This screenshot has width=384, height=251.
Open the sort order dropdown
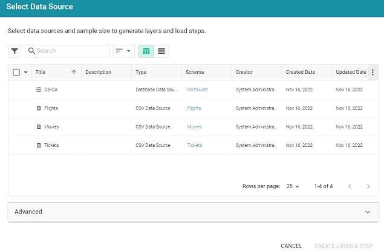[x=123, y=51]
